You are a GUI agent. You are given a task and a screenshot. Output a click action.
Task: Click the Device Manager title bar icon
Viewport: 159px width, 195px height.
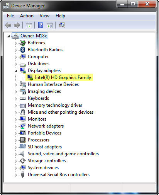coord(6,6)
